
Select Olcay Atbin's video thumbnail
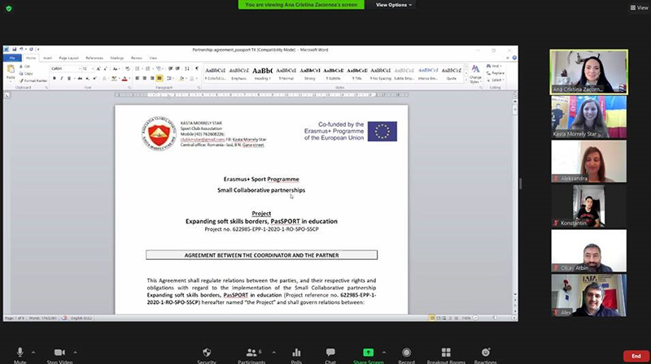588,251
